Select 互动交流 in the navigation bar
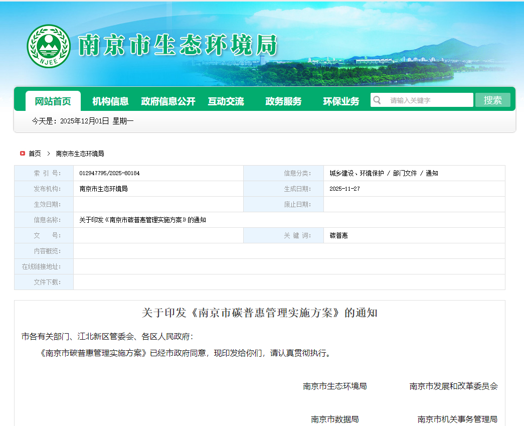Viewport: 524px width, 426px height. [226, 101]
